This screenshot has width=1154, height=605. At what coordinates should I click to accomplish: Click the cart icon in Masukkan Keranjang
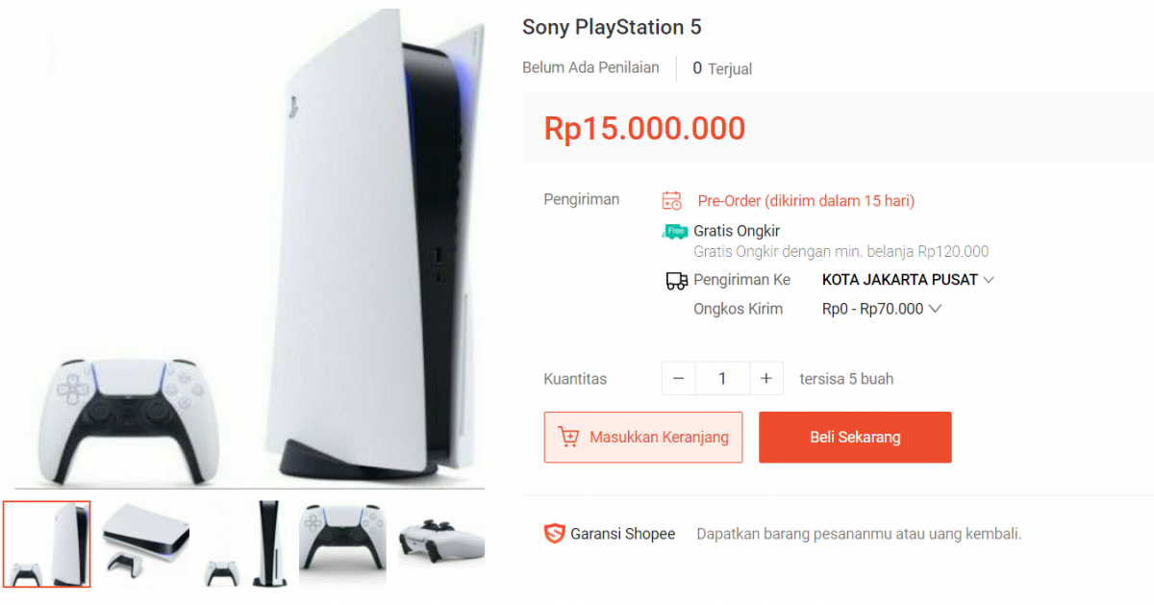568,438
